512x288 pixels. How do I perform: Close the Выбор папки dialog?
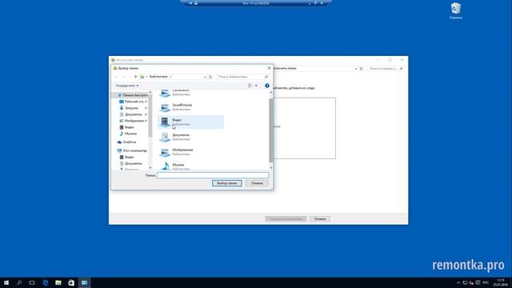click(269, 68)
